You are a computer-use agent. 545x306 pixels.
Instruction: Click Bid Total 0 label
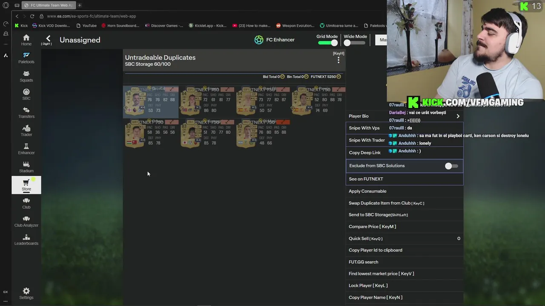point(274,76)
